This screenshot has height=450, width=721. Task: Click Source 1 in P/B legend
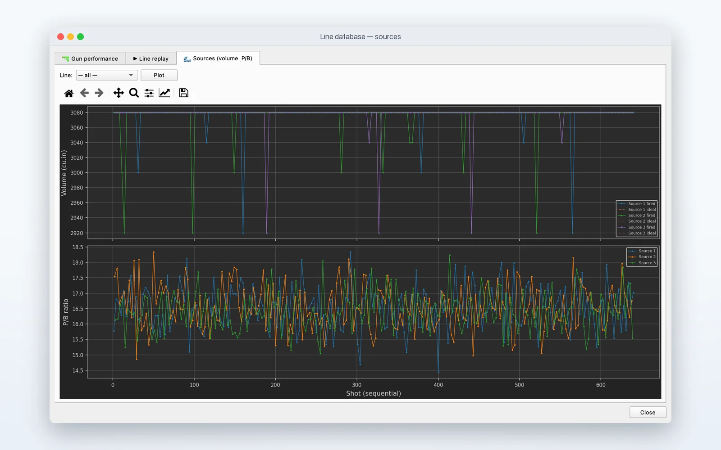pos(642,251)
